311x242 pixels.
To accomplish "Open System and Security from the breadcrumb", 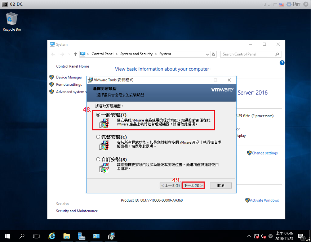I will coord(137,54).
